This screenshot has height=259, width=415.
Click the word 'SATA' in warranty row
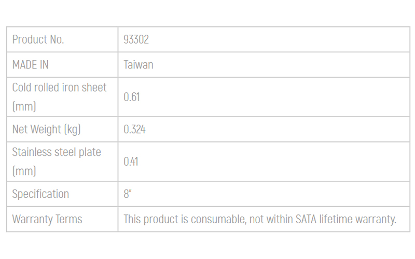(306, 219)
